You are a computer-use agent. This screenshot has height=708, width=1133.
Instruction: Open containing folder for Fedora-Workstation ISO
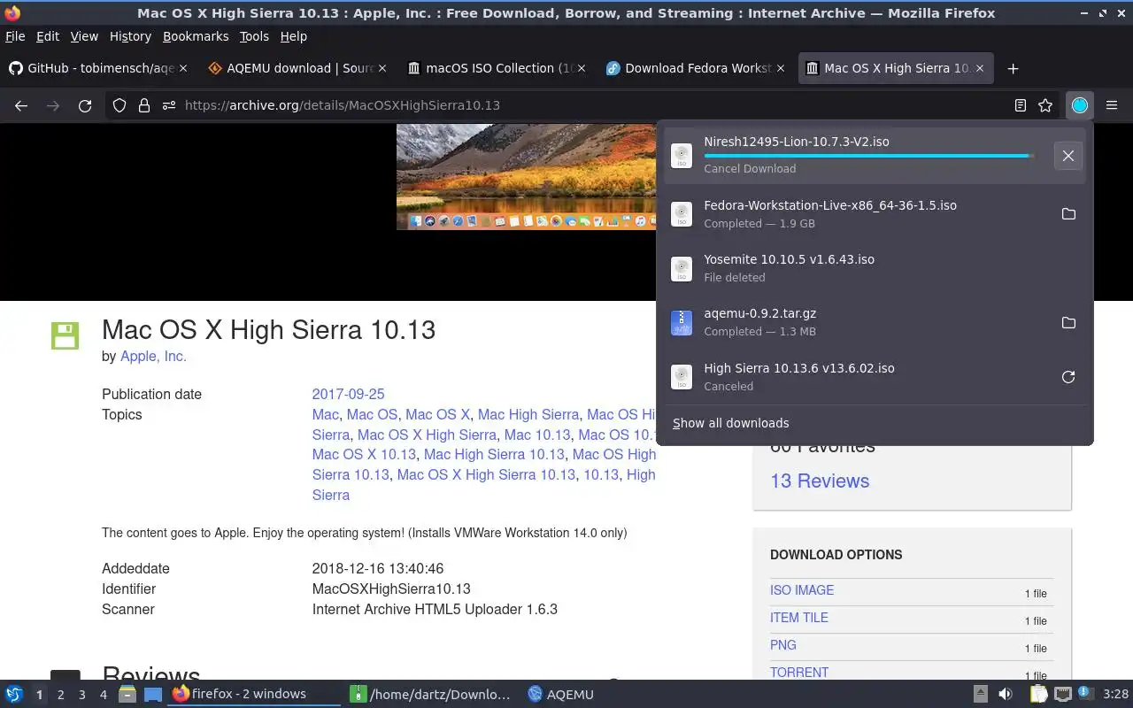[1068, 214]
